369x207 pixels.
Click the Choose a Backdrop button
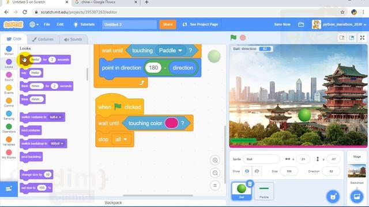(x=357, y=197)
